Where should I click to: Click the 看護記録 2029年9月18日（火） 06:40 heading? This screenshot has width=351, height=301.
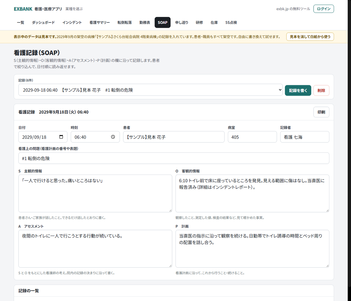click(54, 112)
